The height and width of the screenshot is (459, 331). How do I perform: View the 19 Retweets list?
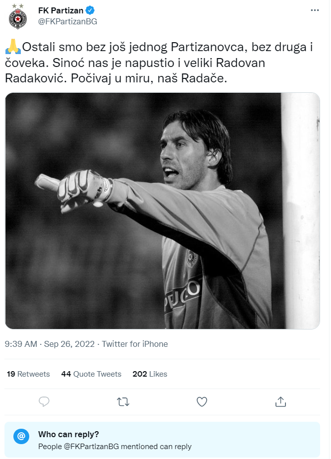28,374
